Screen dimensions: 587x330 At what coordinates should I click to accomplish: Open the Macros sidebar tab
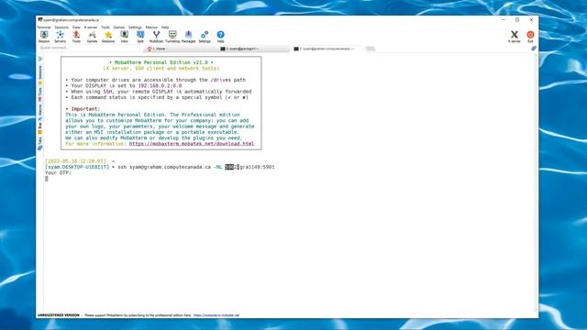point(40,112)
